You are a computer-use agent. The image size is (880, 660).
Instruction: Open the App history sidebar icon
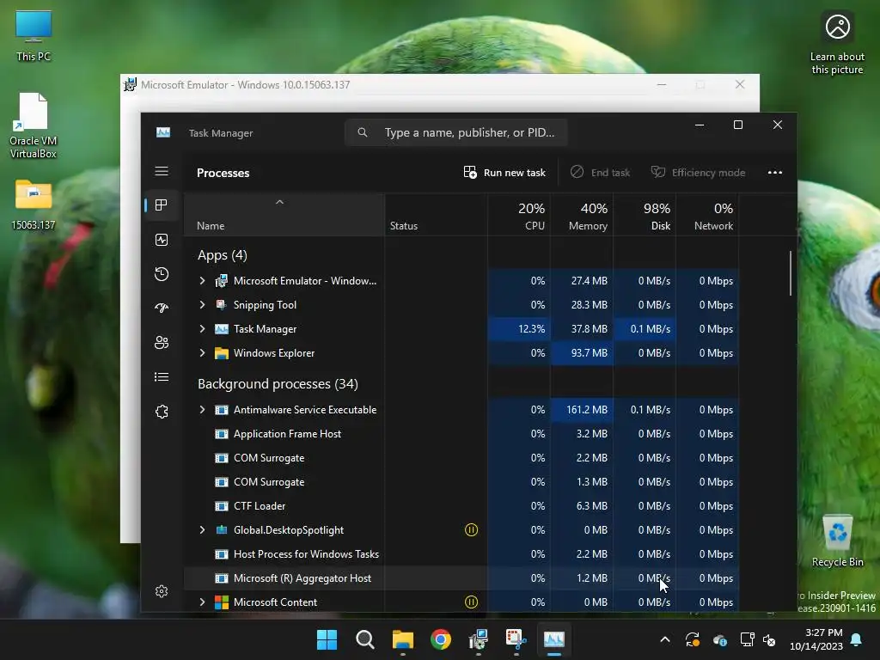pos(162,274)
